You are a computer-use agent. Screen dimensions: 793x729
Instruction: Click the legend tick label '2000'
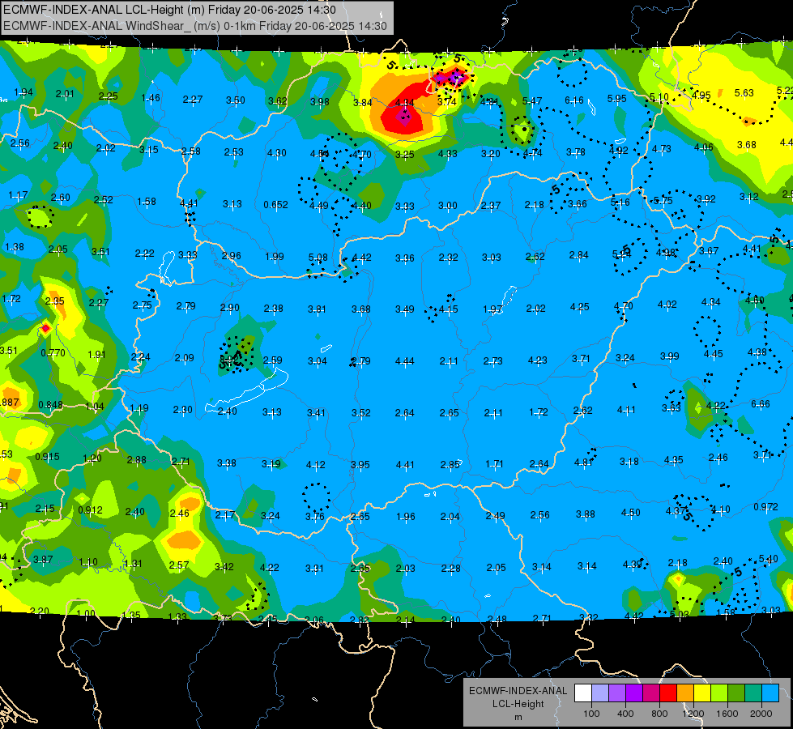(761, 714)
